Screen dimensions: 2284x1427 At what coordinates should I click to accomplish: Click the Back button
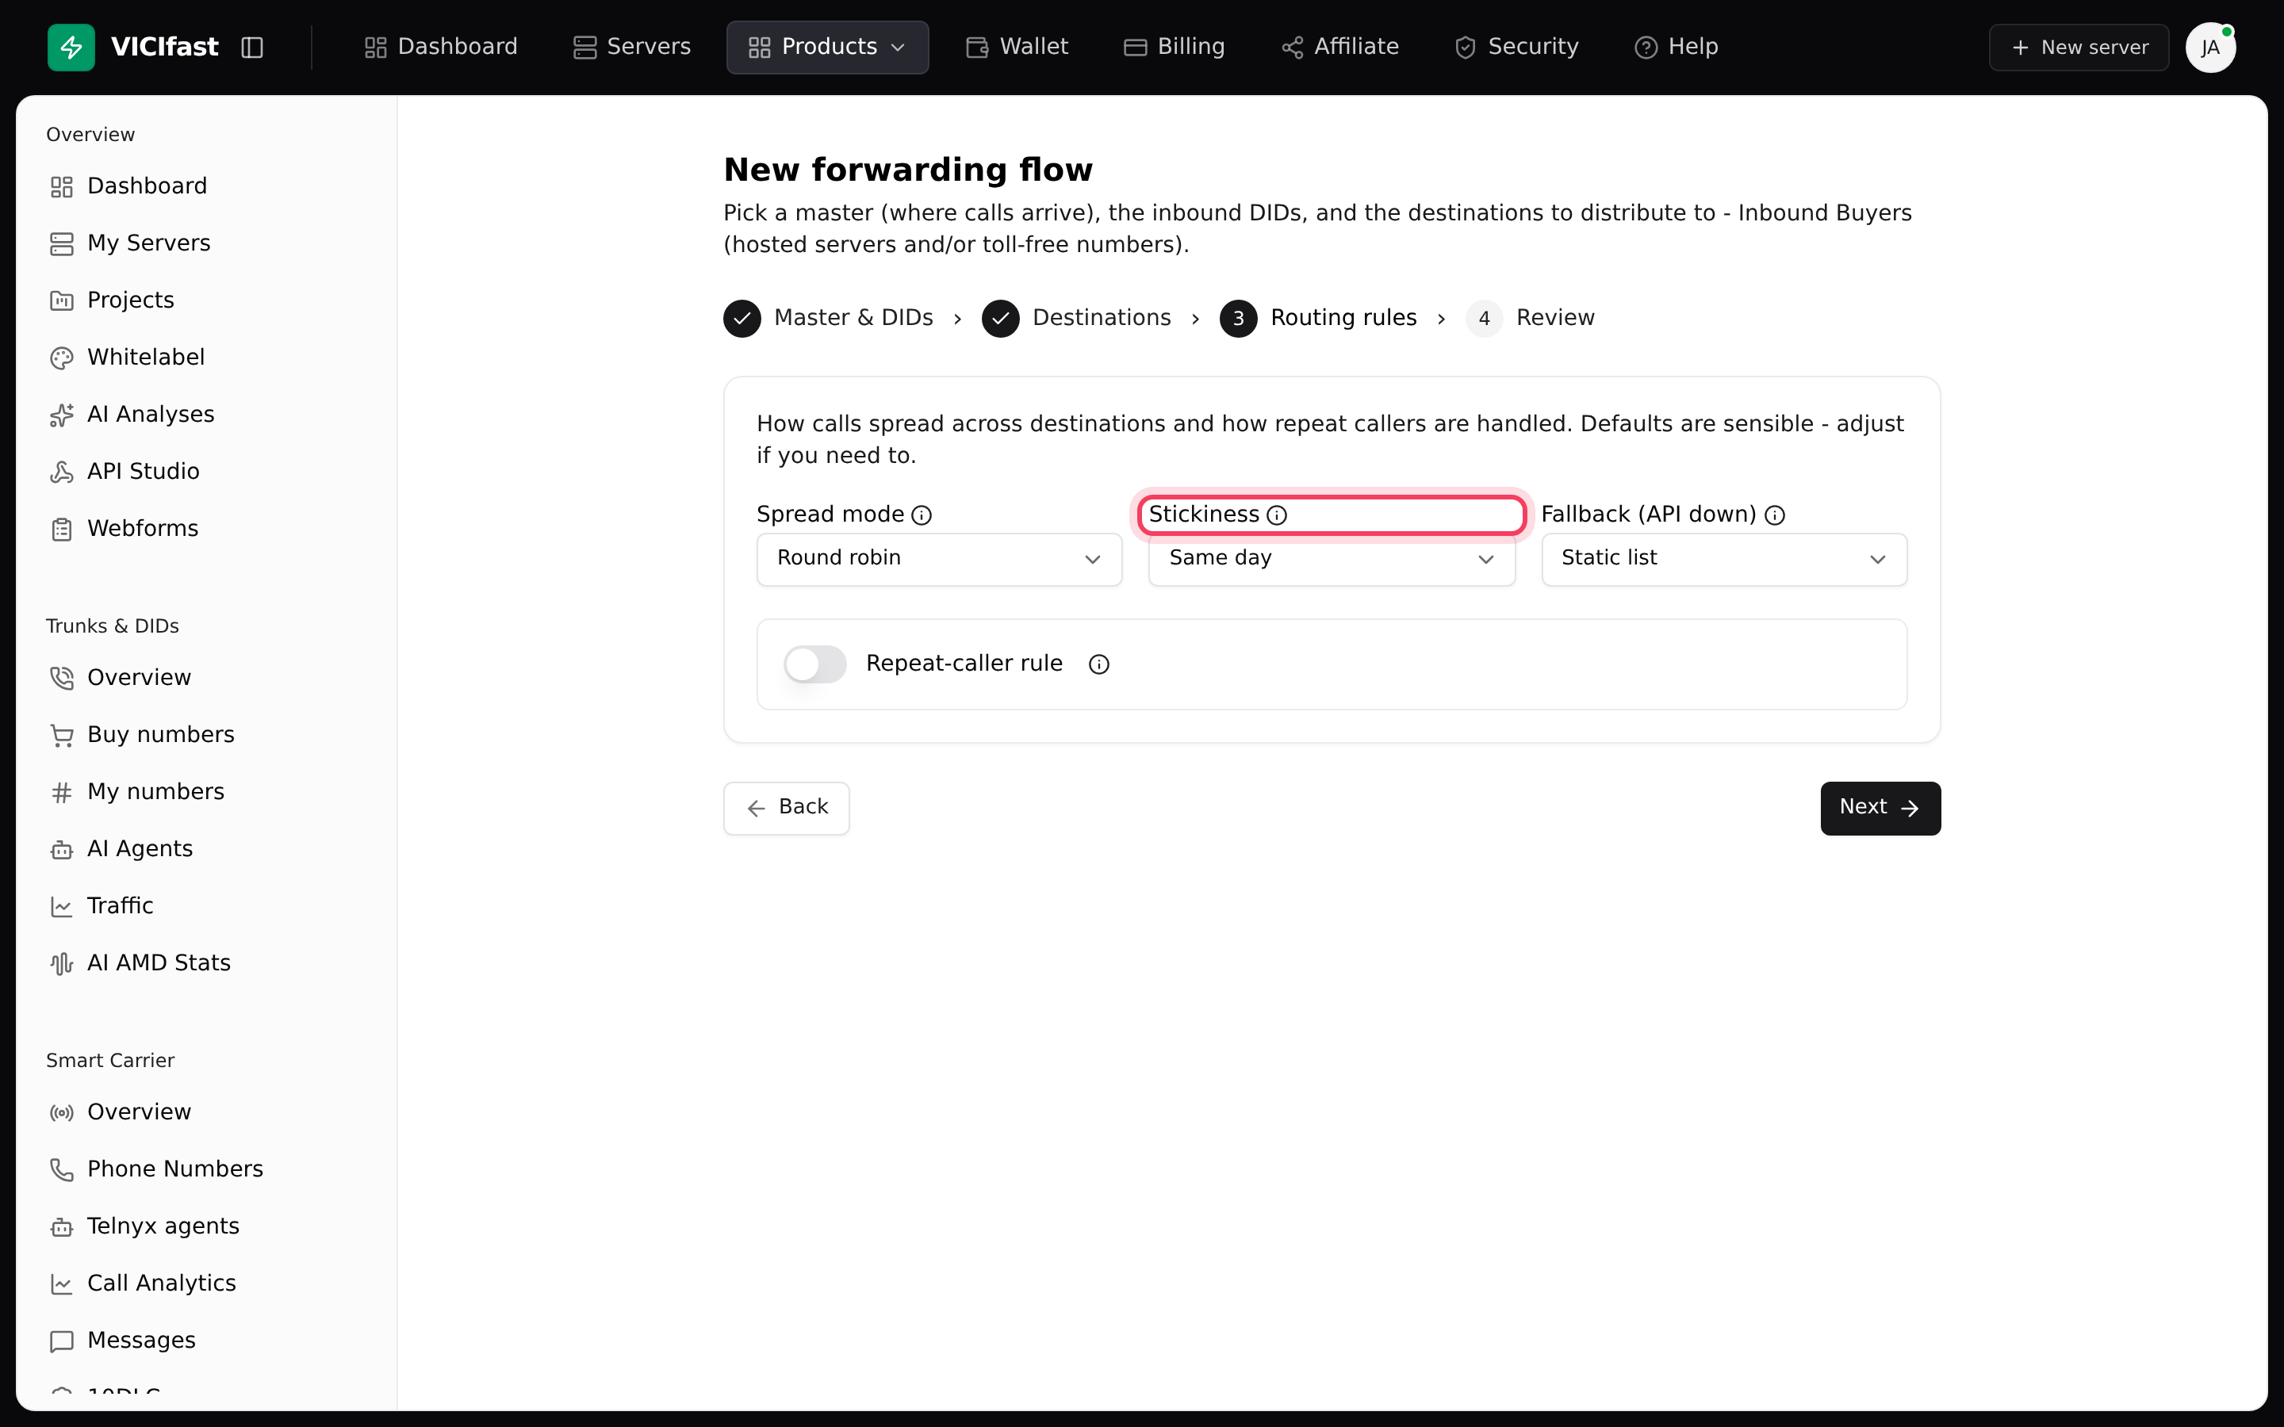pos(786,808)
